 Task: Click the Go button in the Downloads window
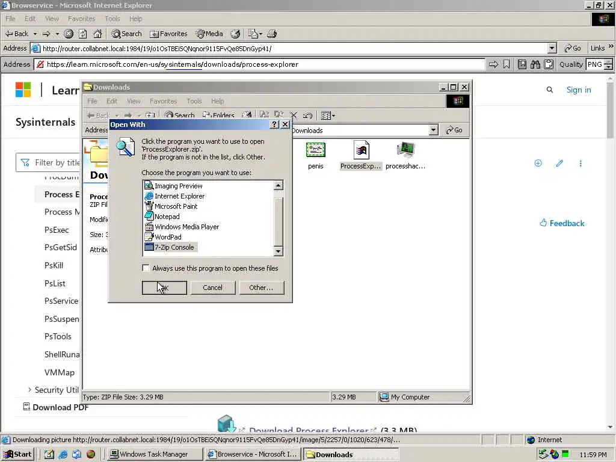click(454, 130)
